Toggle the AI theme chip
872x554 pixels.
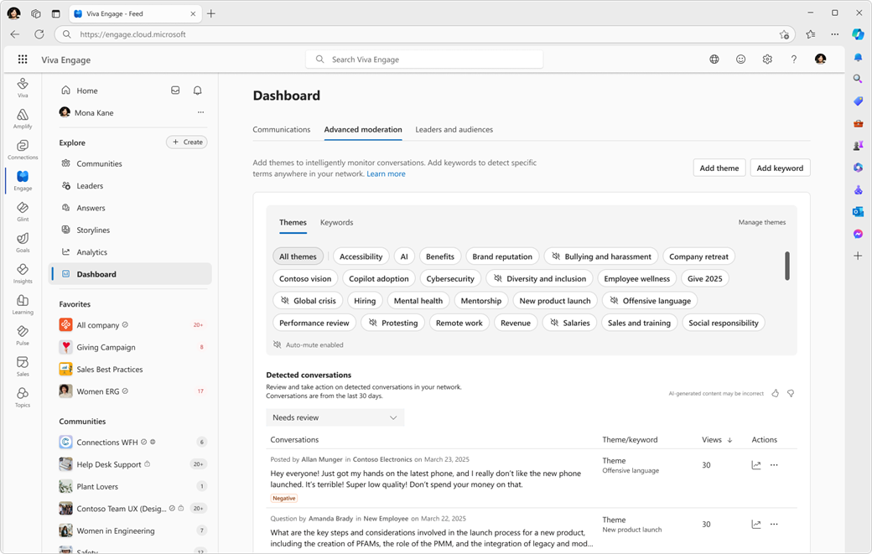click(x=403, y=256)
